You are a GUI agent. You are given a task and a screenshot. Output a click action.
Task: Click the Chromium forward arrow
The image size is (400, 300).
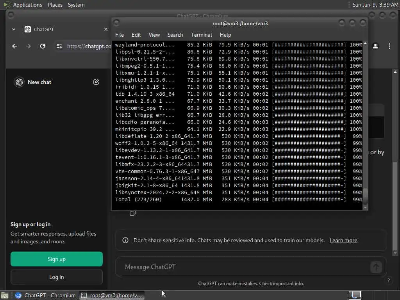point(29,46)
